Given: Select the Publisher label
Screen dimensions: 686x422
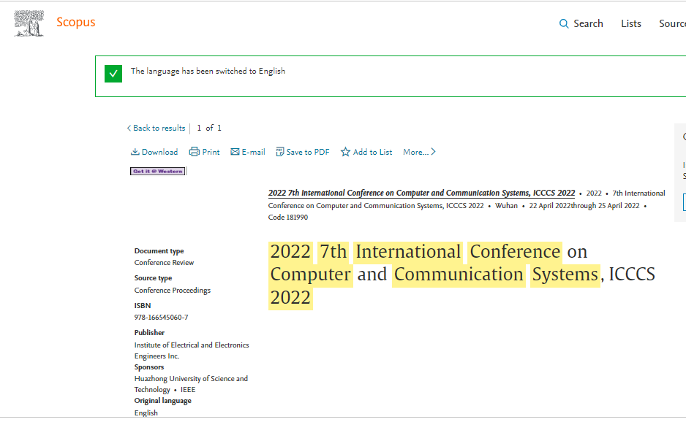Looking at the screenshot, I should tap(149, 332).
